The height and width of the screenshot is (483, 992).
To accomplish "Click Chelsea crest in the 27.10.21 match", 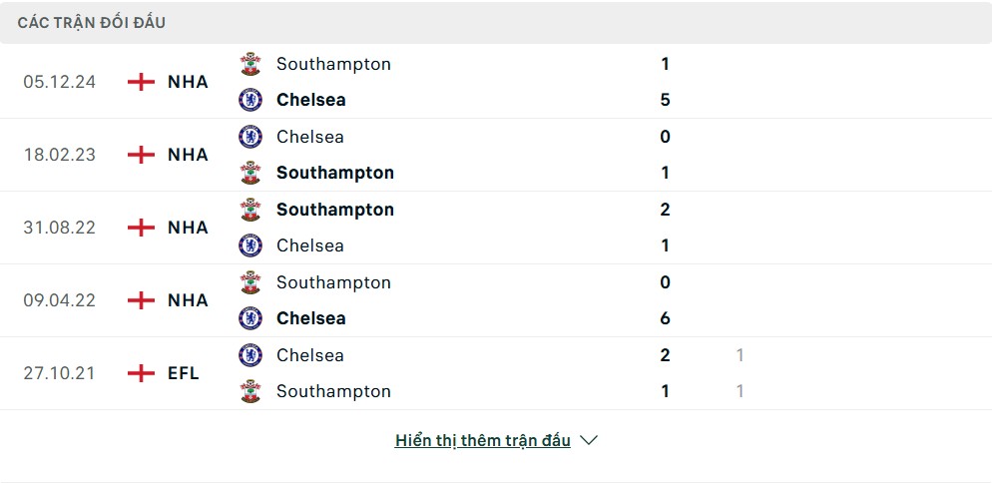I will [x=249, y=355].
